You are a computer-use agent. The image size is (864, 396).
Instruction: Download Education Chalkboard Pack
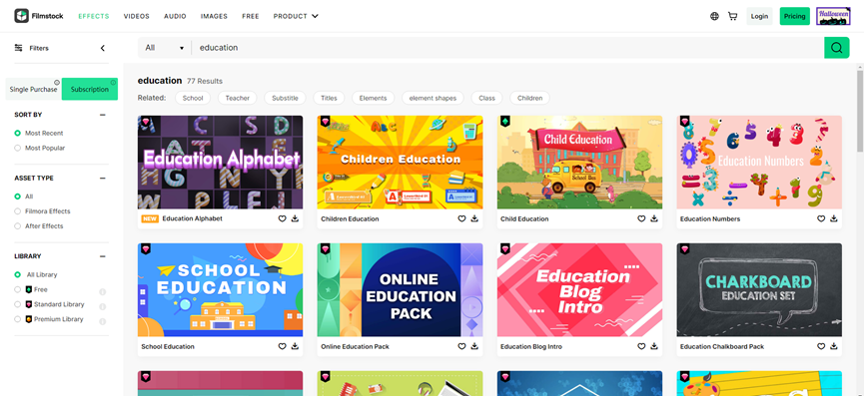tap(834, 346)
